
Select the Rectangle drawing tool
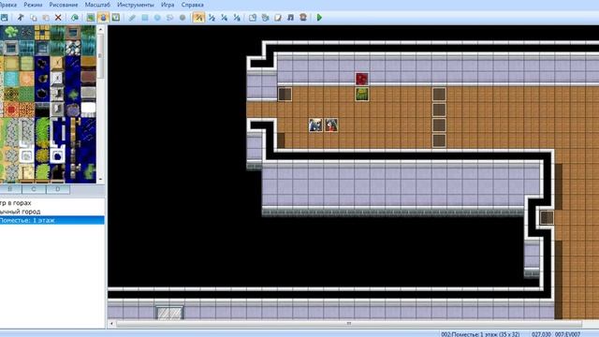click(x=145, y=18)
